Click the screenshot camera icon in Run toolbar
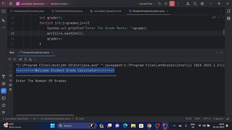The height and width of the screenshot is (130, 232). pyautogui.click(x=20, y=59)
